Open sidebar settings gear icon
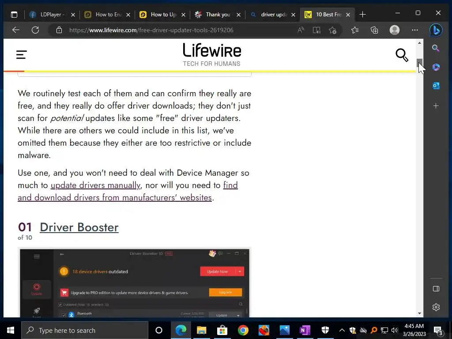 click(x=436, y=307)
